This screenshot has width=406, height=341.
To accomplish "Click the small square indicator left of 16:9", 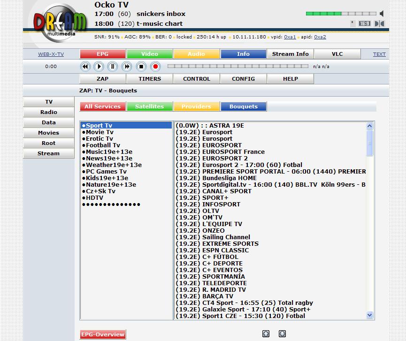I will [352, 23].
